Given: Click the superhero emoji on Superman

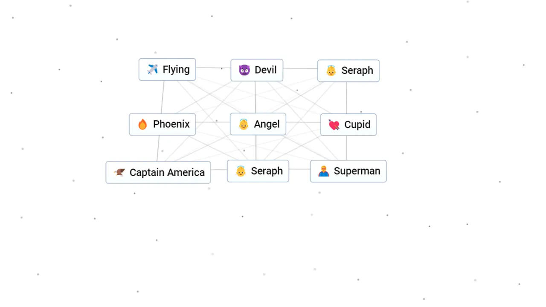Looking at the screenshot, I should [x=323, y=171].
